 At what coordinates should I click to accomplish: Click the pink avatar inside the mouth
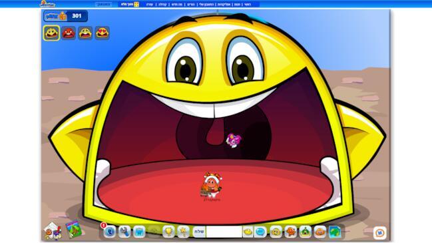[234, 140]
